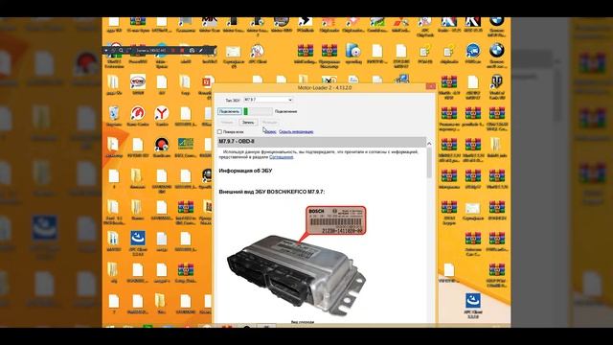Open the Yandex browser red Y icon
The image size is (613, 345).
(x=161, y=116)
